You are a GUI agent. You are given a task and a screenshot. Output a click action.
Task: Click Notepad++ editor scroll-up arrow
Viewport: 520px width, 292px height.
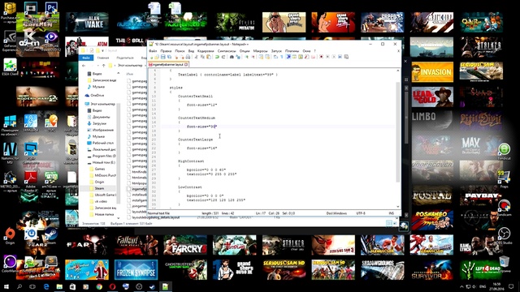pos(398,71)
